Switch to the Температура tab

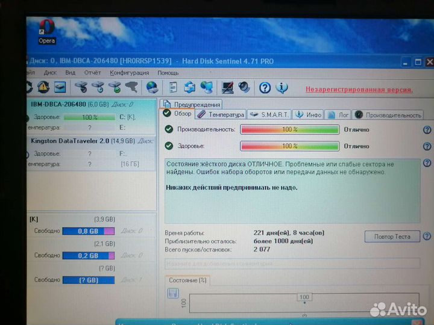pyautogui.click(x=221, y=114)
